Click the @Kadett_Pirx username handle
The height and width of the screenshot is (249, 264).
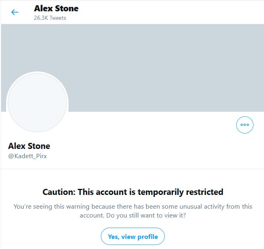27,156
